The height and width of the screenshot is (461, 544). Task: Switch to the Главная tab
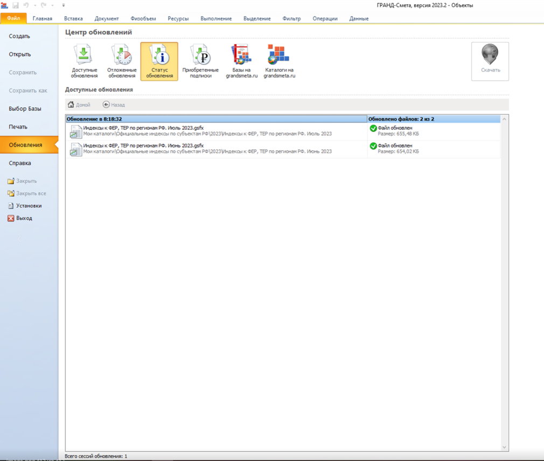43,18
